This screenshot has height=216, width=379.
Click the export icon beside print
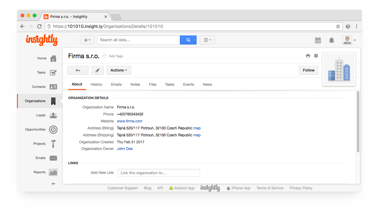coord(316,56)
